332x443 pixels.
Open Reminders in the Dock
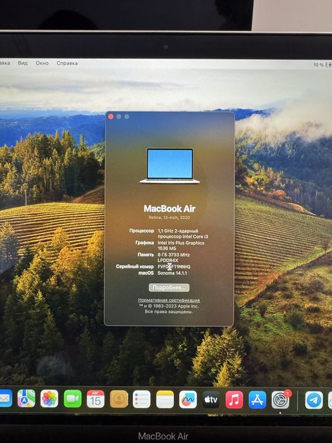[142, 399]
